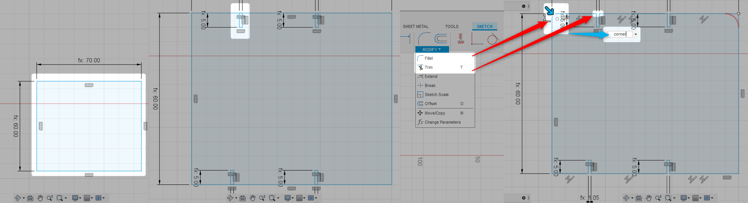This screenshot has width=748, height=203.
Task: Select Pan hand icon in leftmost panel
Action: [x=40, y=198]
